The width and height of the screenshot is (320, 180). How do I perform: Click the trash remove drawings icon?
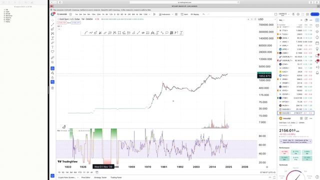coord(52,88)
